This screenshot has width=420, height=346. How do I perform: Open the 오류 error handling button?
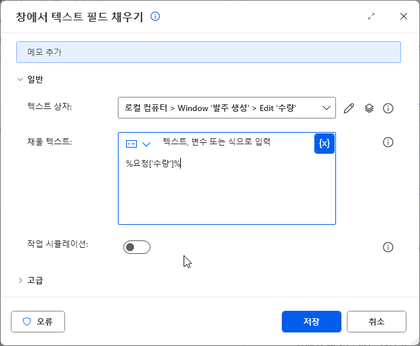coord(38,322)
